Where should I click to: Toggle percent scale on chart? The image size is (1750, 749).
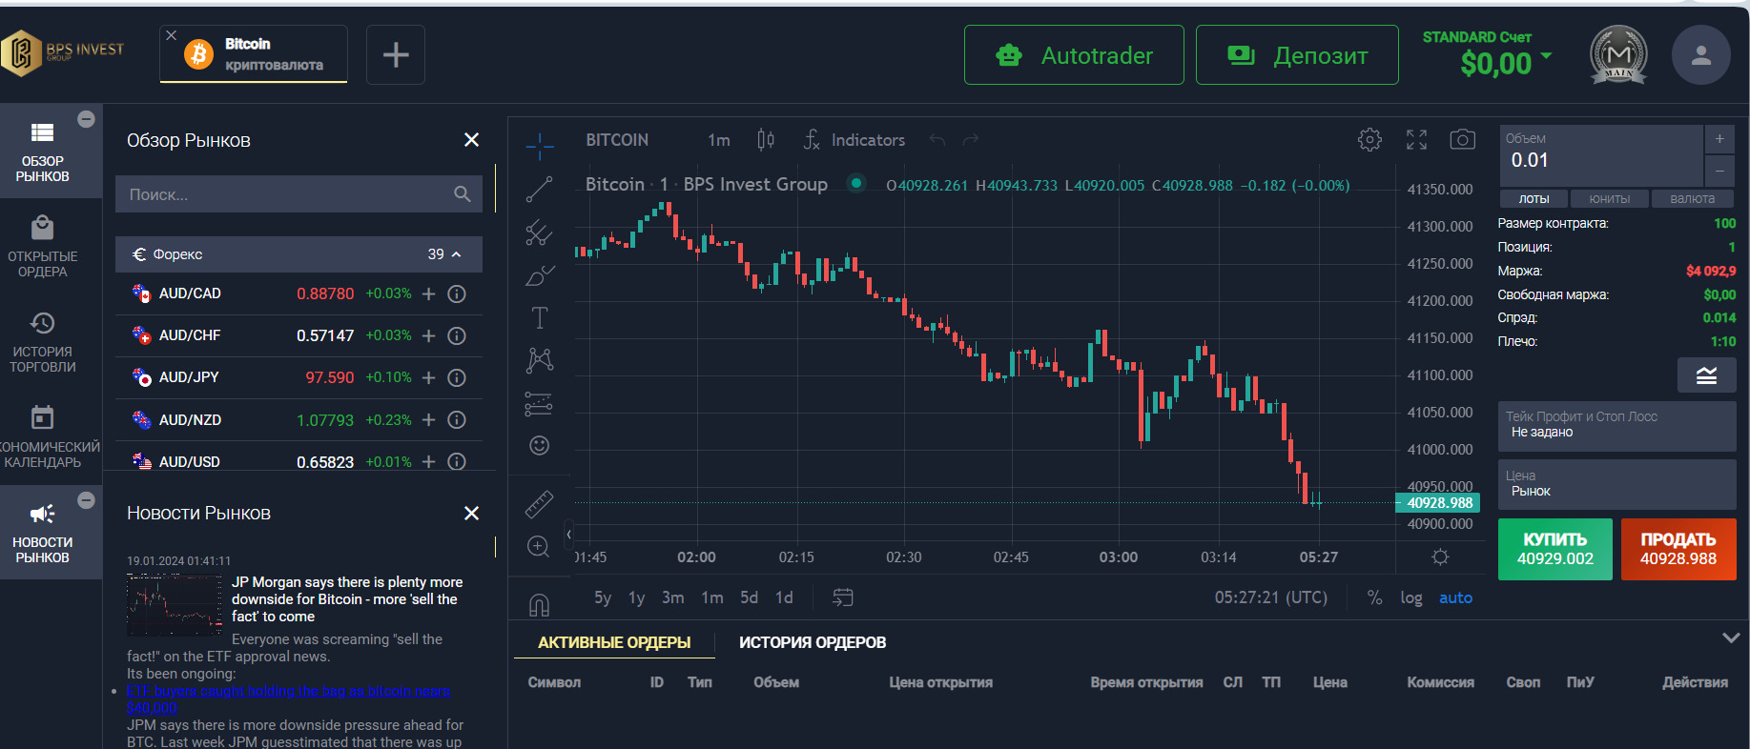[x=1374, y=597]
